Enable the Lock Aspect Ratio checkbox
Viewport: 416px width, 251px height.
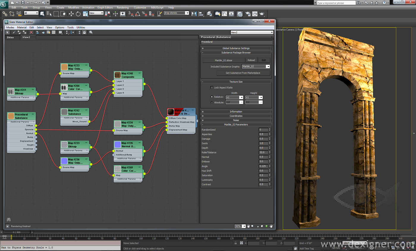click(x=212, y=88)
